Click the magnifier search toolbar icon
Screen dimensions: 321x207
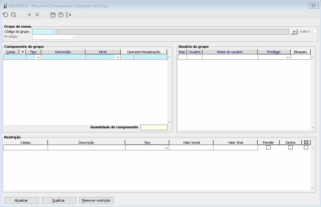pyautogui.click(x=14, y=15)
